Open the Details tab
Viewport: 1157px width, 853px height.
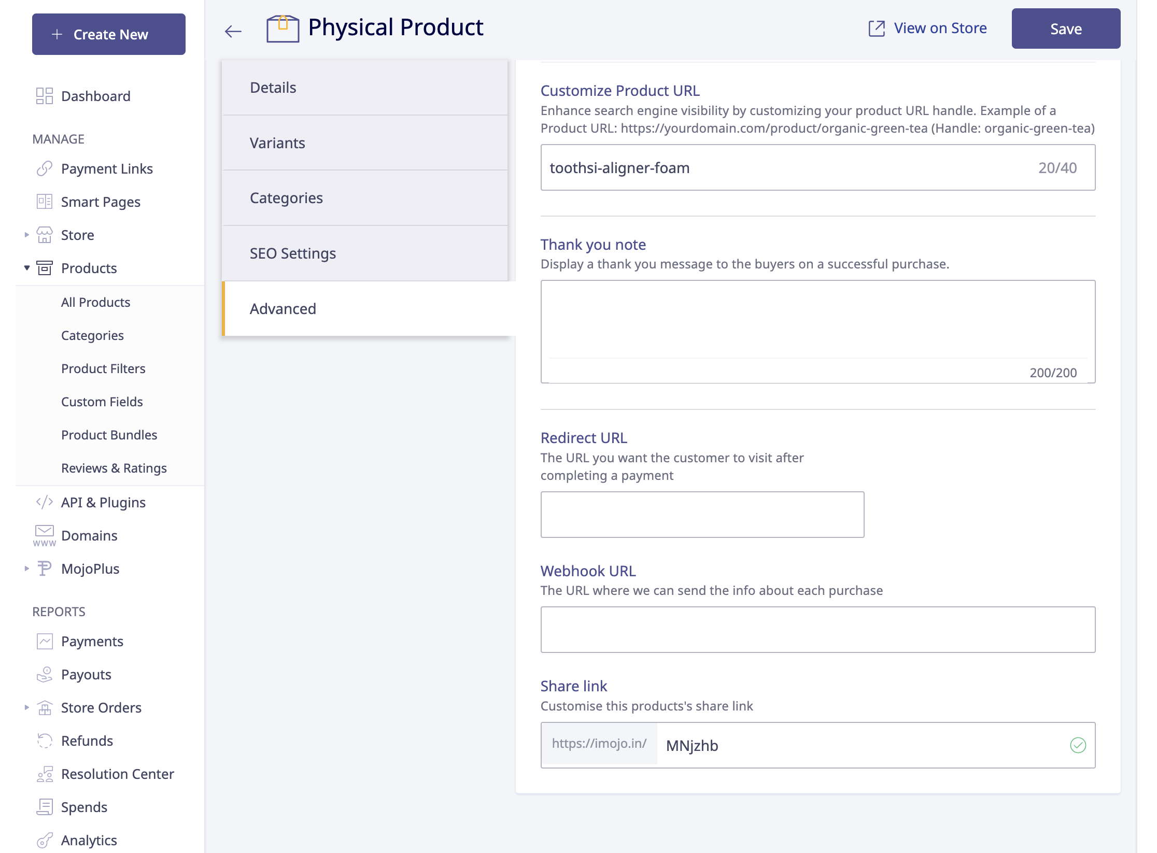pos(365,87)
